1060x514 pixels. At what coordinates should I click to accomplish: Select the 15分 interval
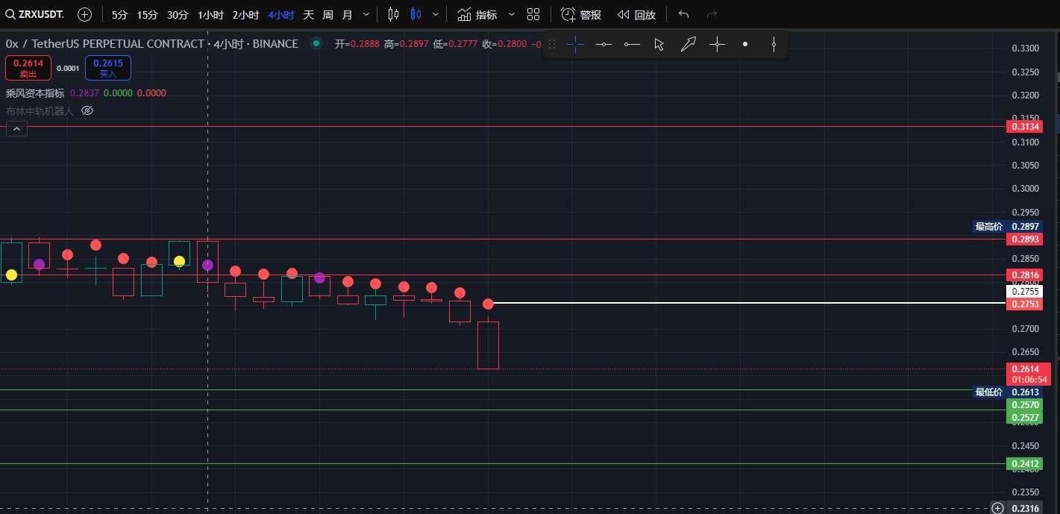click(147, 15)
